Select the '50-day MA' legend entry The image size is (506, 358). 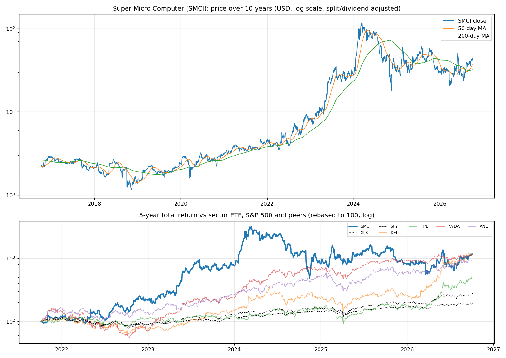pyautogui.click(x=465, y=29)
